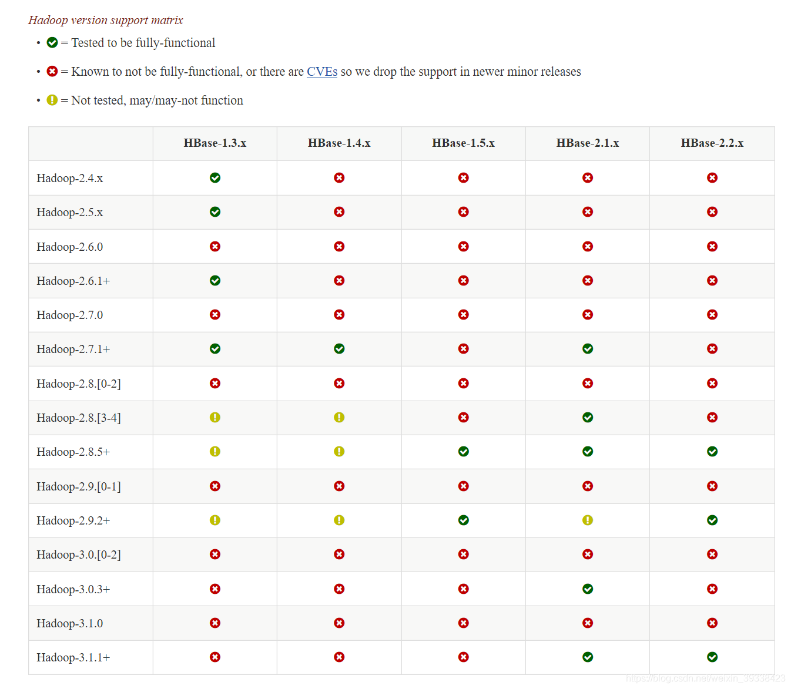Click the green check for Hadoop-2.8.5+ under HBase-2.2.x
This screenshot has height=689, width=791.
tap(712, 451)
